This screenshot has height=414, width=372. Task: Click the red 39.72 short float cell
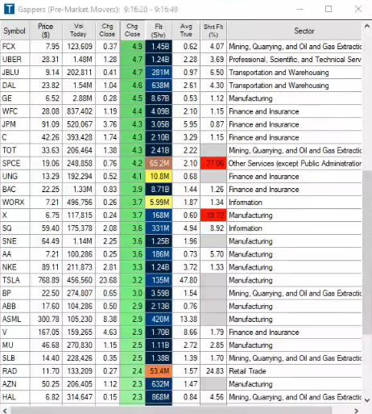(213, 215)
